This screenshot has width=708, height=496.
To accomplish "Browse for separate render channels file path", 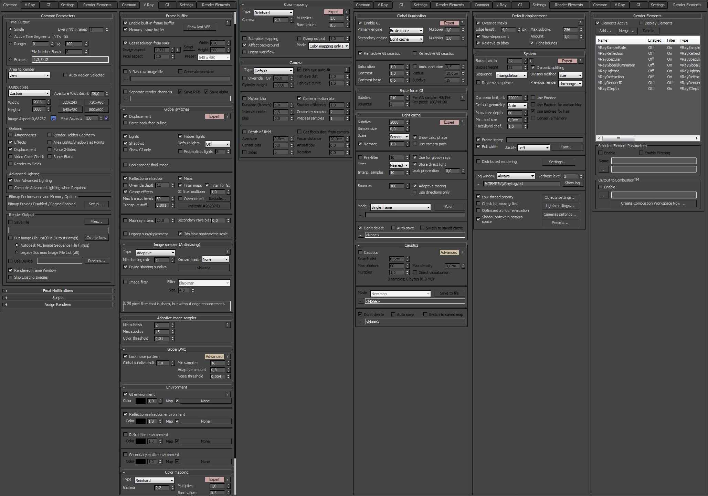I will pyautogui.click(x=126, y=99).
